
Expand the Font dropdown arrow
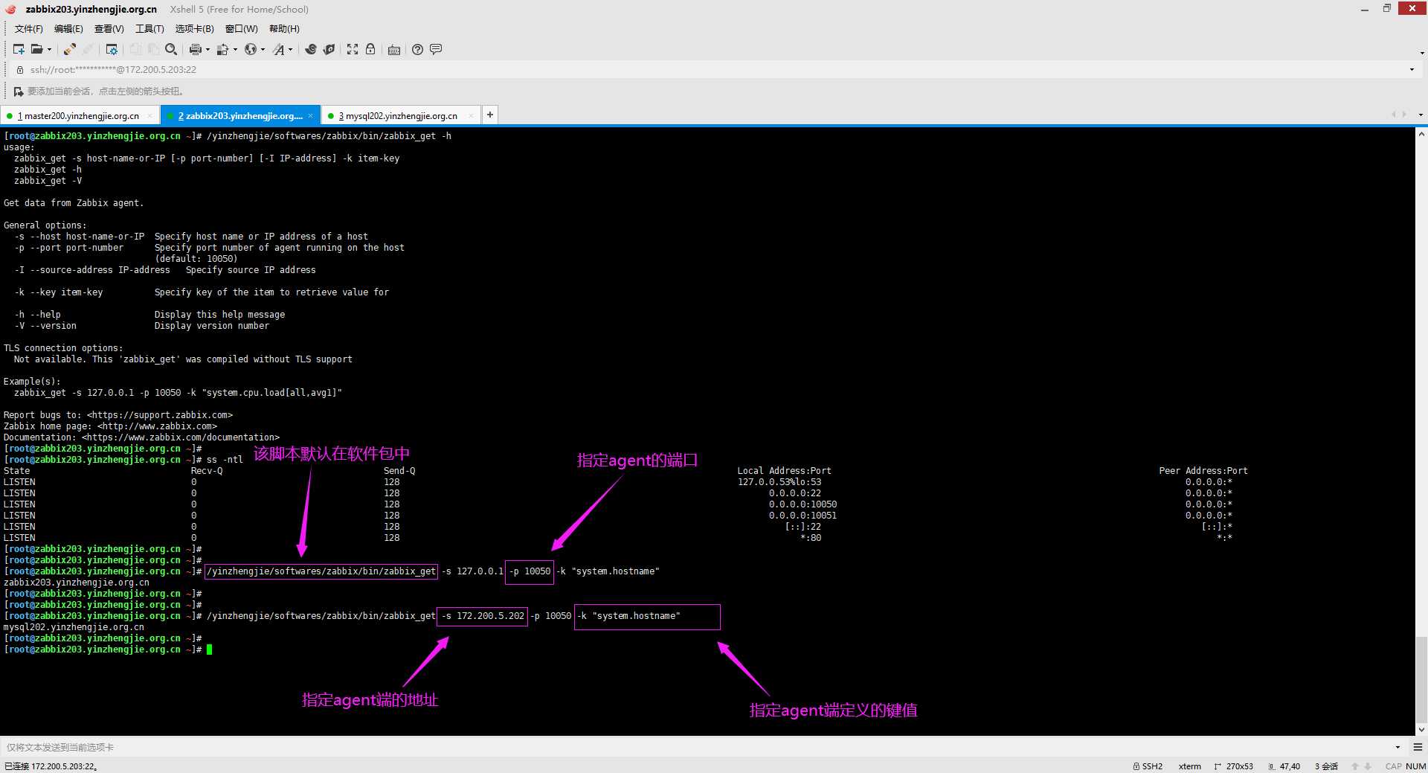tap(290, 50)
